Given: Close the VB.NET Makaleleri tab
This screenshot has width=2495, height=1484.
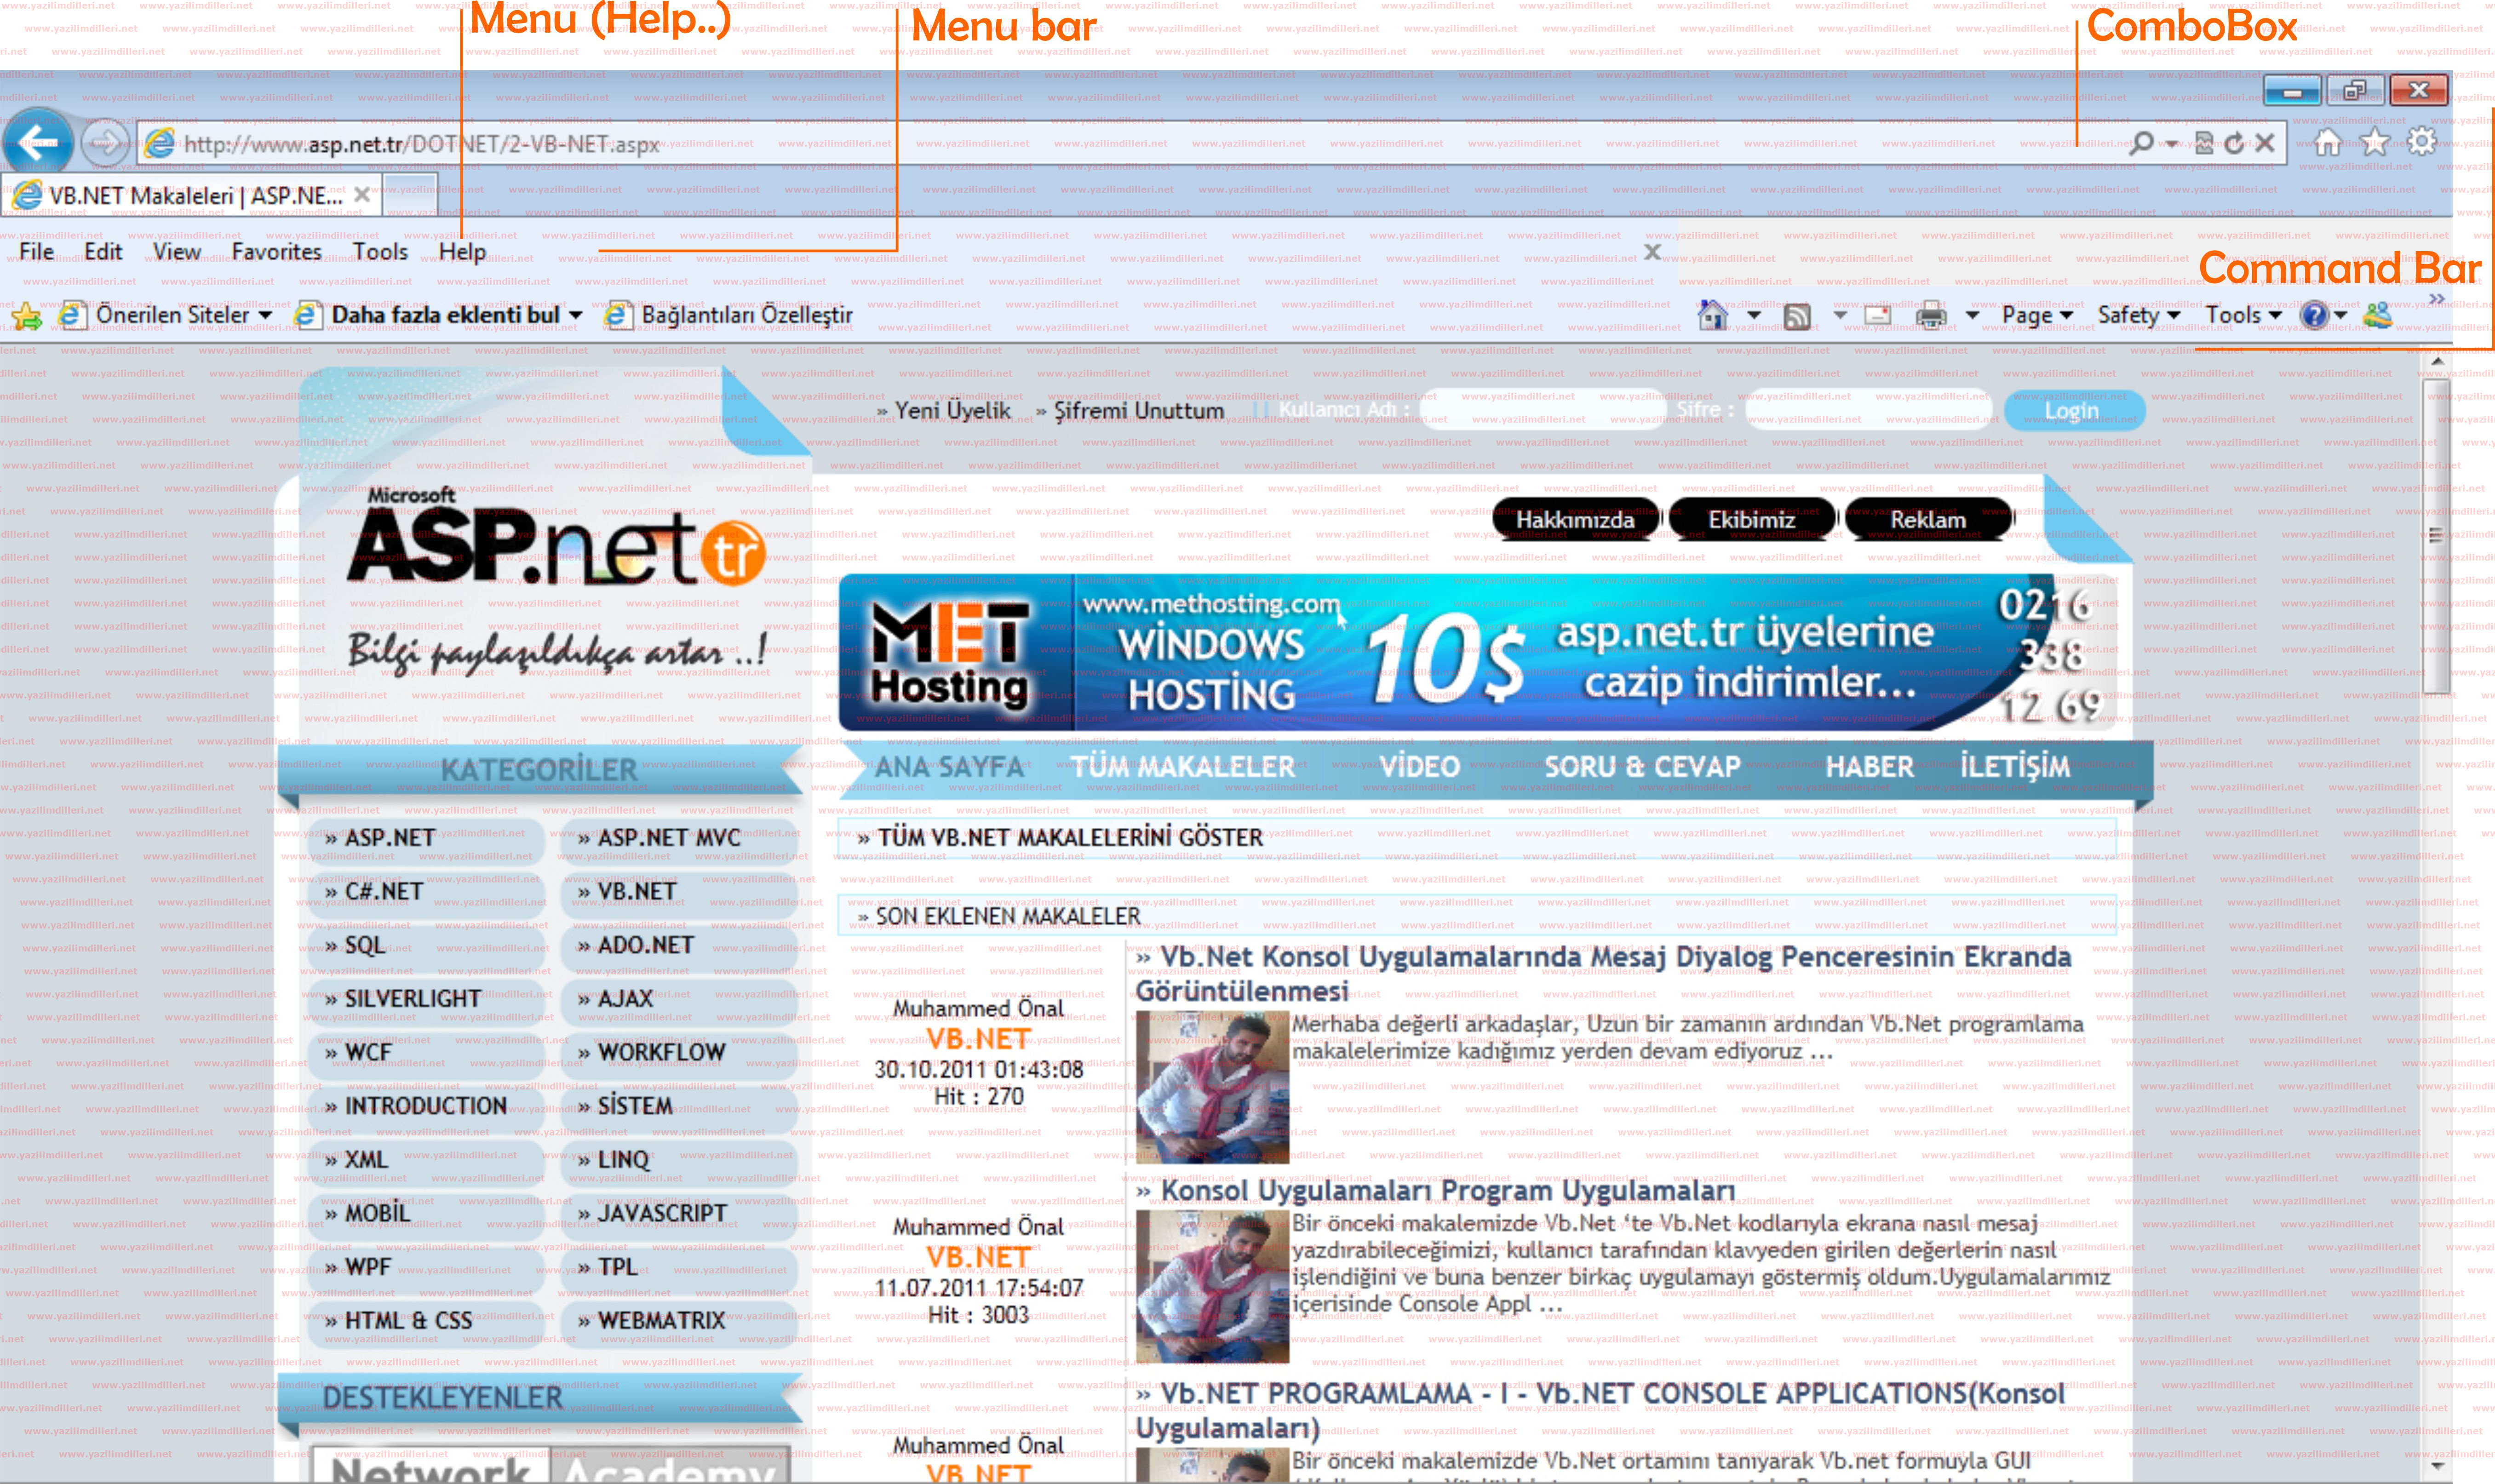Looking at the screenshot, I should tap(362, 195).
